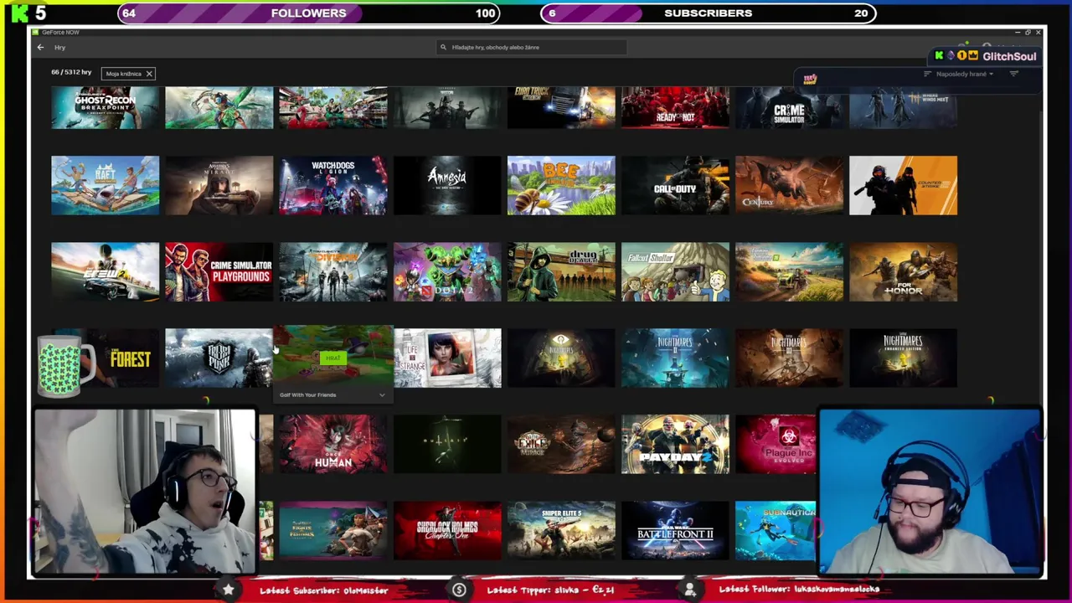The image size is (1072, 603).
Task: Select Star Wars Battlefront II tile
Action: [x=675, y=531]
